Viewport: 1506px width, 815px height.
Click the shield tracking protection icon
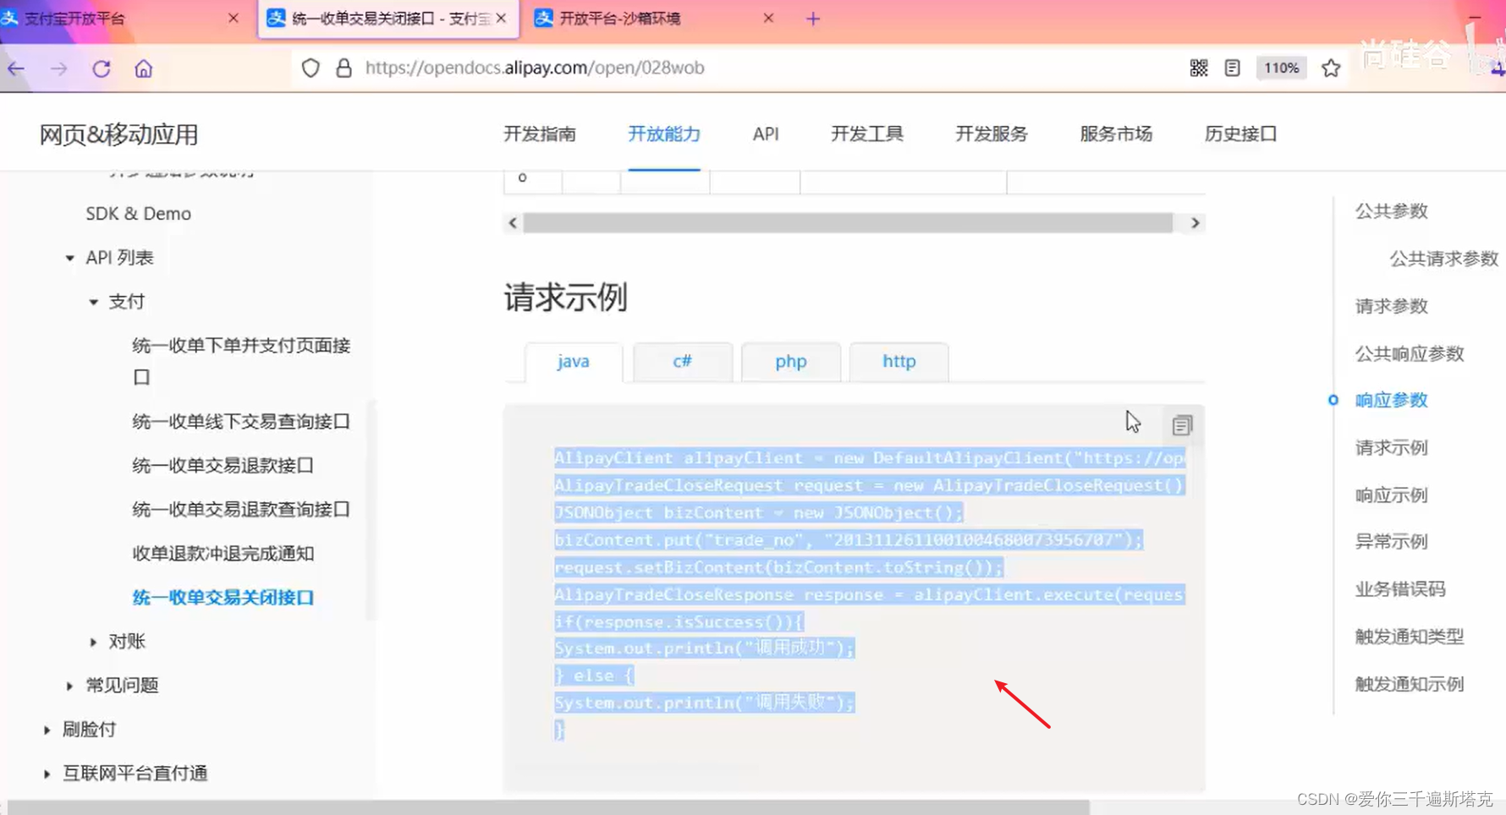tap(311, 68)
